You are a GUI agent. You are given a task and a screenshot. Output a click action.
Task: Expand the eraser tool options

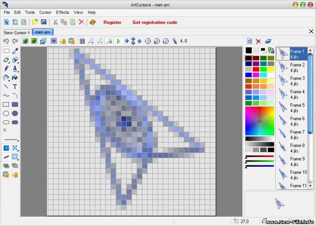[x=15, y=60]
